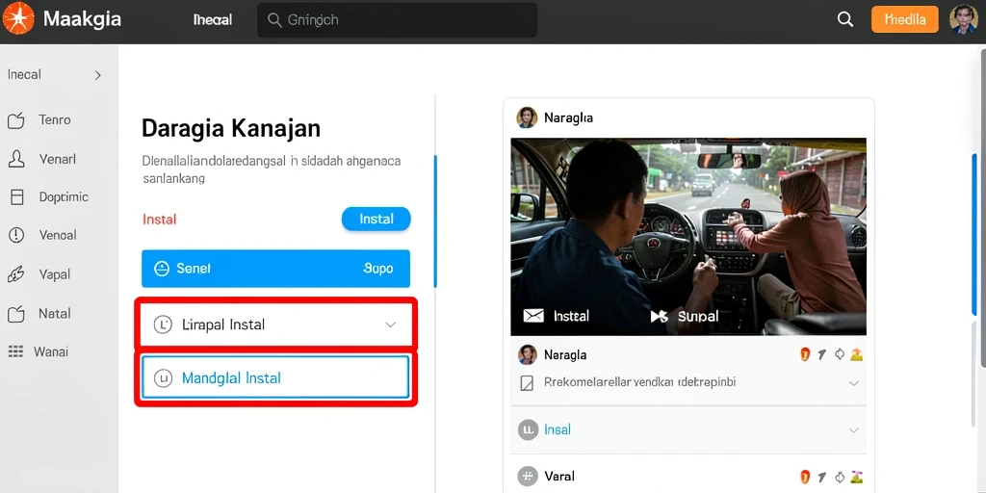The width and height of the screenshot is (986, 493).
Task: Click the Vapal sidebar icon
Action: click(15, 274)
